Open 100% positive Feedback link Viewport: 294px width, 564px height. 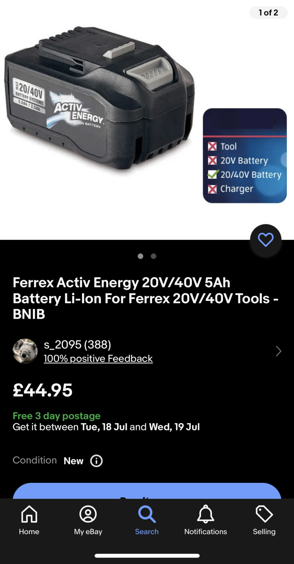[98, 359]
